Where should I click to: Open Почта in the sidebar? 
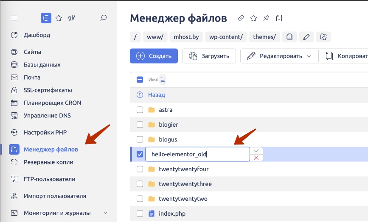[32, 78]
